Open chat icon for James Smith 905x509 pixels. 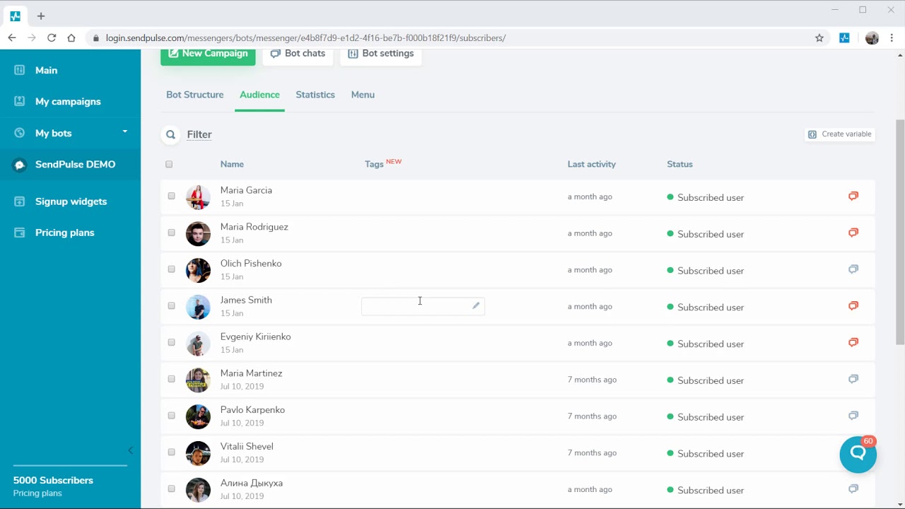click(853, 306)
